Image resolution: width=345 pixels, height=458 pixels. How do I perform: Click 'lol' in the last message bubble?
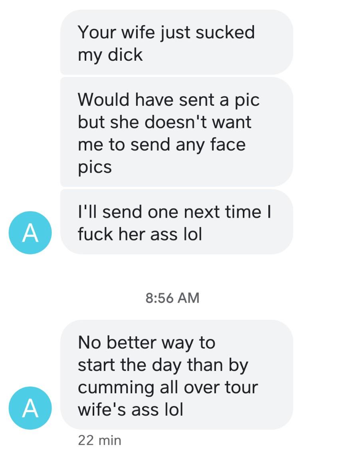(x=174, y=410)
